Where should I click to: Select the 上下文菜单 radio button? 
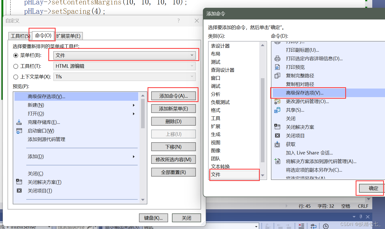coord(16,77)
